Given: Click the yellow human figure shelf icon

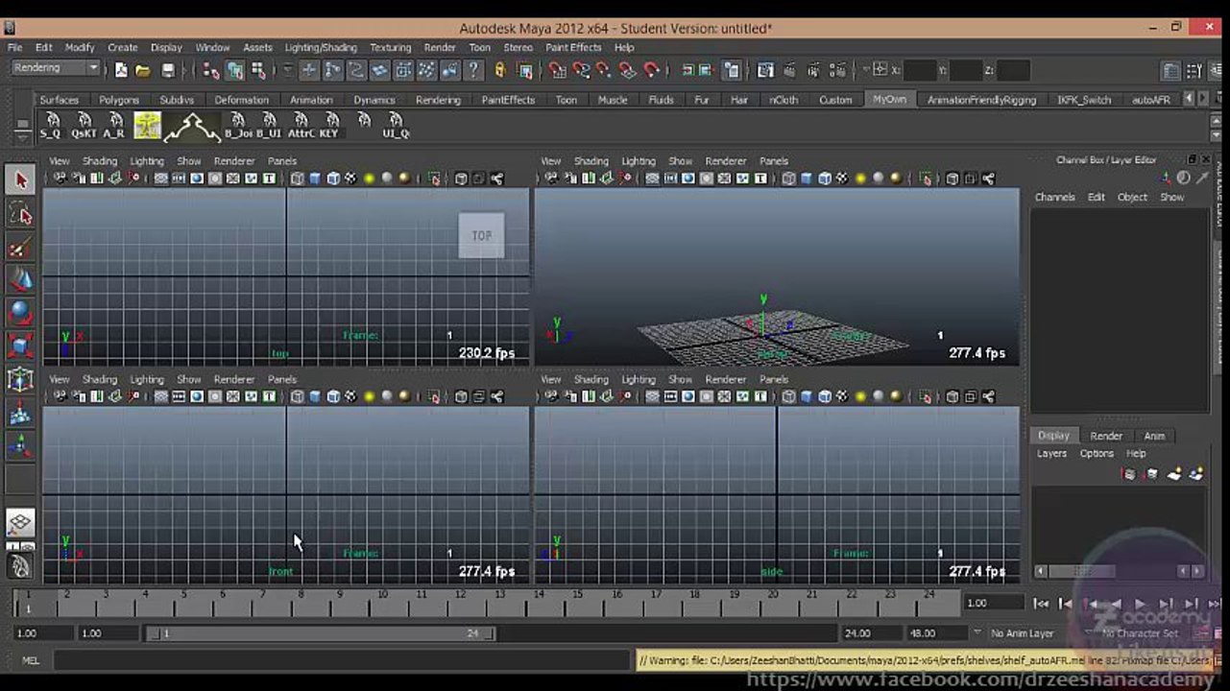Looking at the screenshot, I should [147, 126].
